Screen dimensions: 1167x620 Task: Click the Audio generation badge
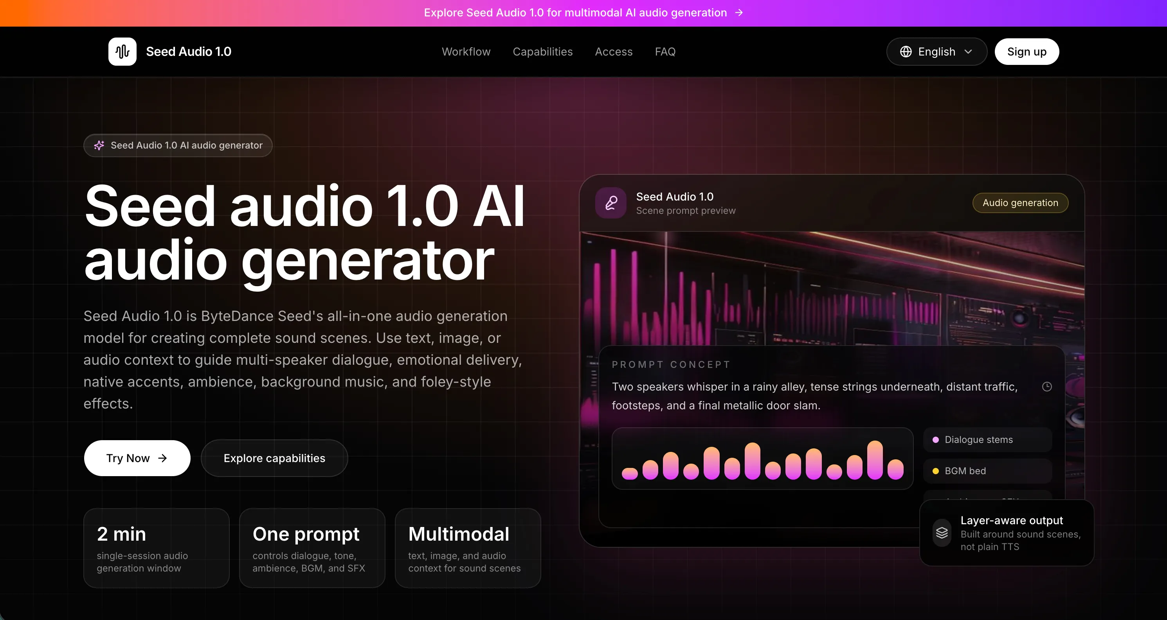click(x=1020, y=203)
